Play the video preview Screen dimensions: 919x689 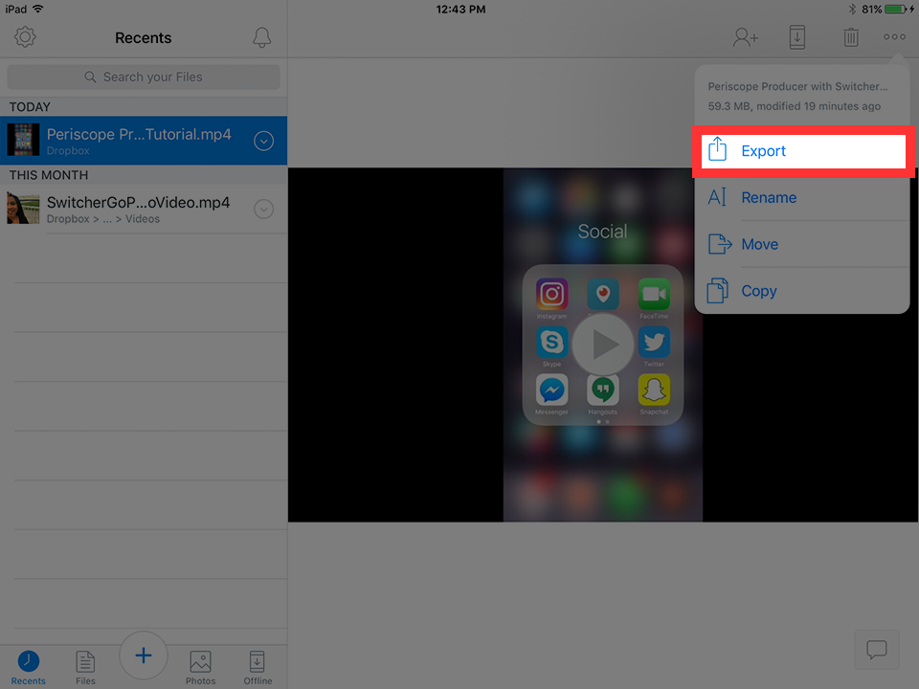[x=602, y=344]
